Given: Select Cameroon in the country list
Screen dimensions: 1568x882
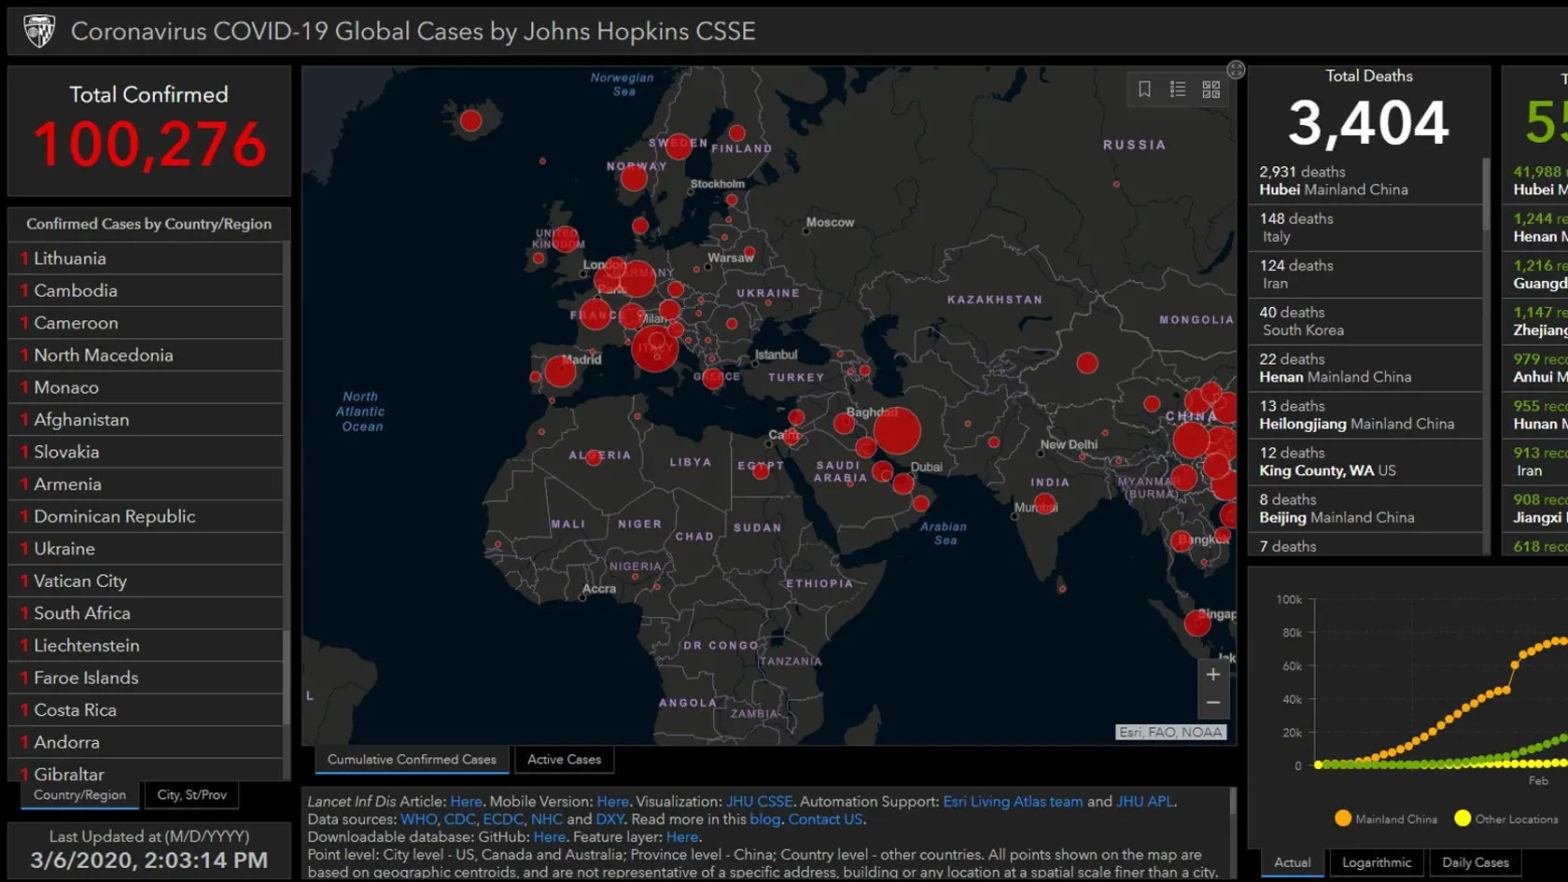Looking at the screenshot, I should pos(146,323).
